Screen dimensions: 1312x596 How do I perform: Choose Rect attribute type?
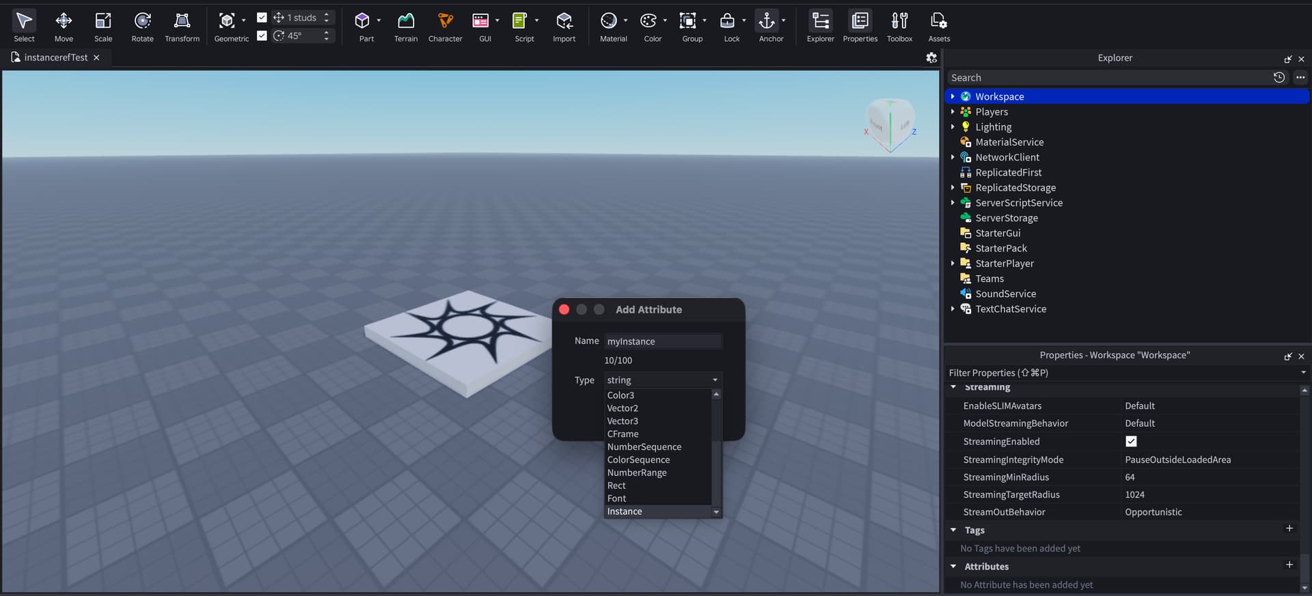click(658, 485)
